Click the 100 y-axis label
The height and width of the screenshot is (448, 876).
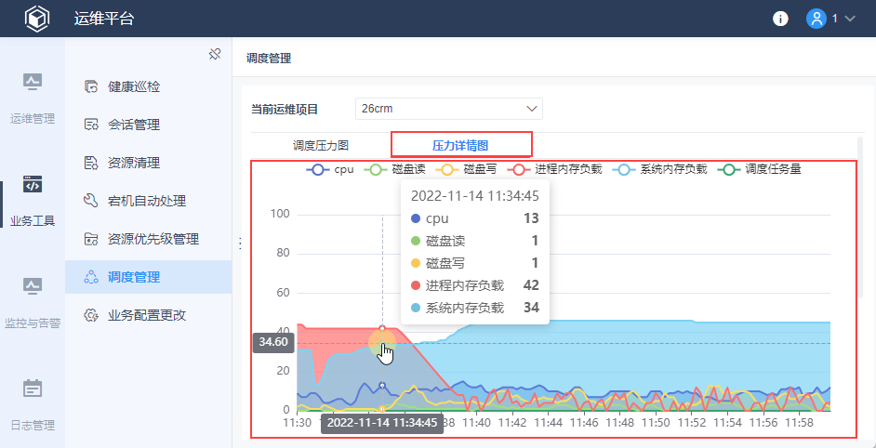pyautogui.click(x=280, y=215)
